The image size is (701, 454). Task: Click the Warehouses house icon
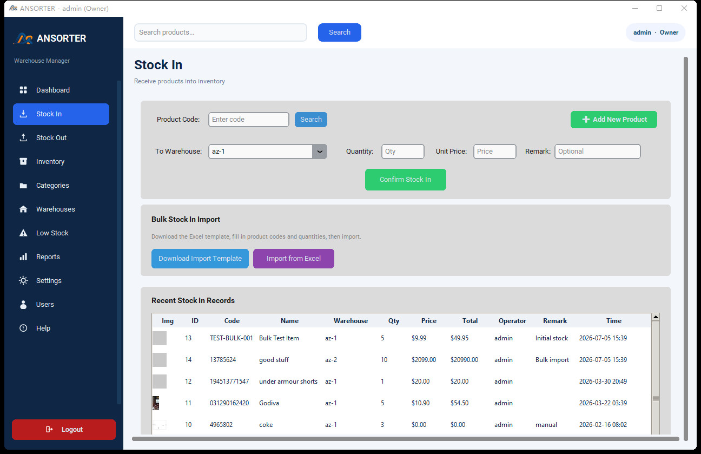coord(23,209)
